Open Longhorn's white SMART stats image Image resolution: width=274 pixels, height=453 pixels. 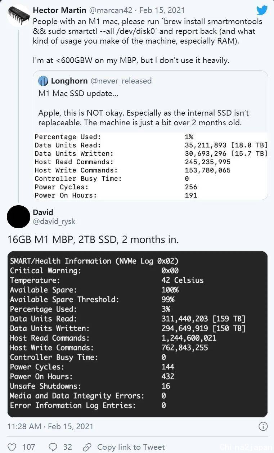point(151,166)
